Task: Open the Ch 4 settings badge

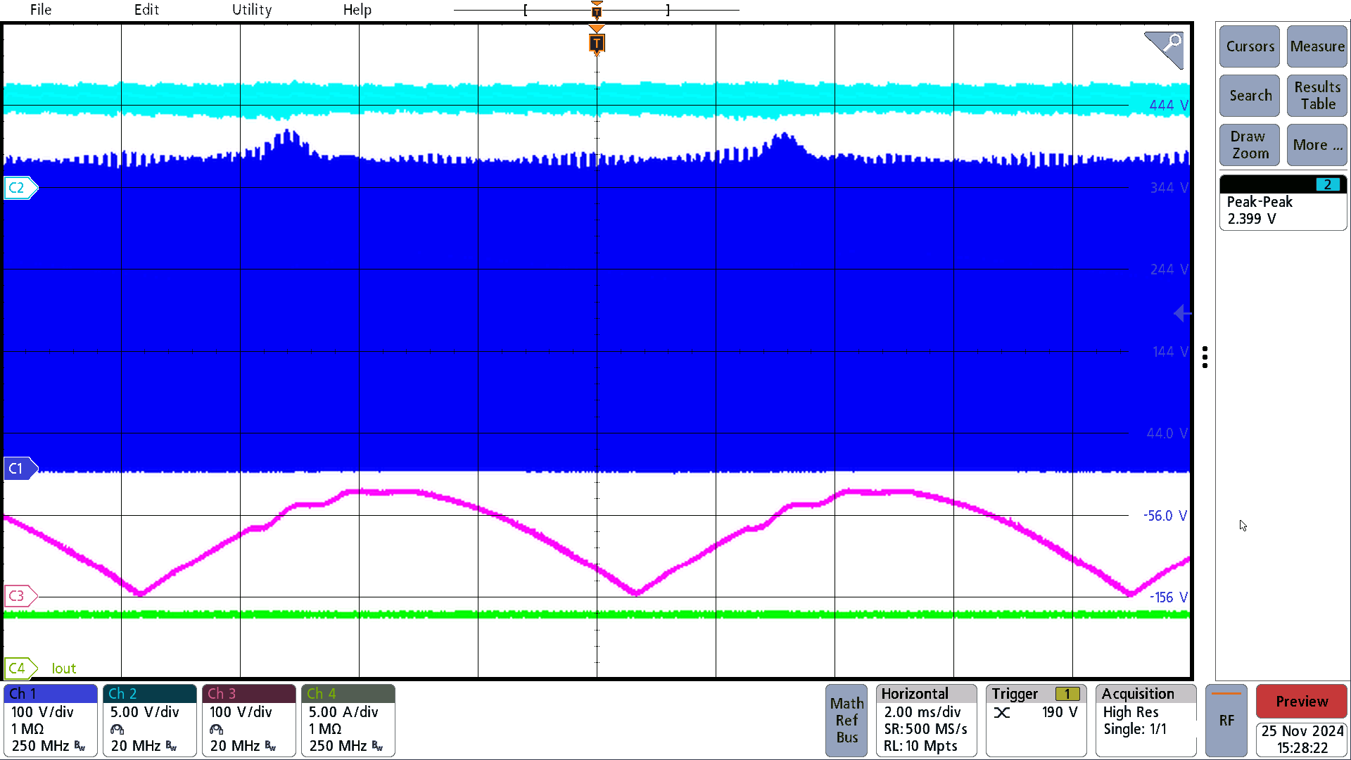Action: [x=348, y=720]
